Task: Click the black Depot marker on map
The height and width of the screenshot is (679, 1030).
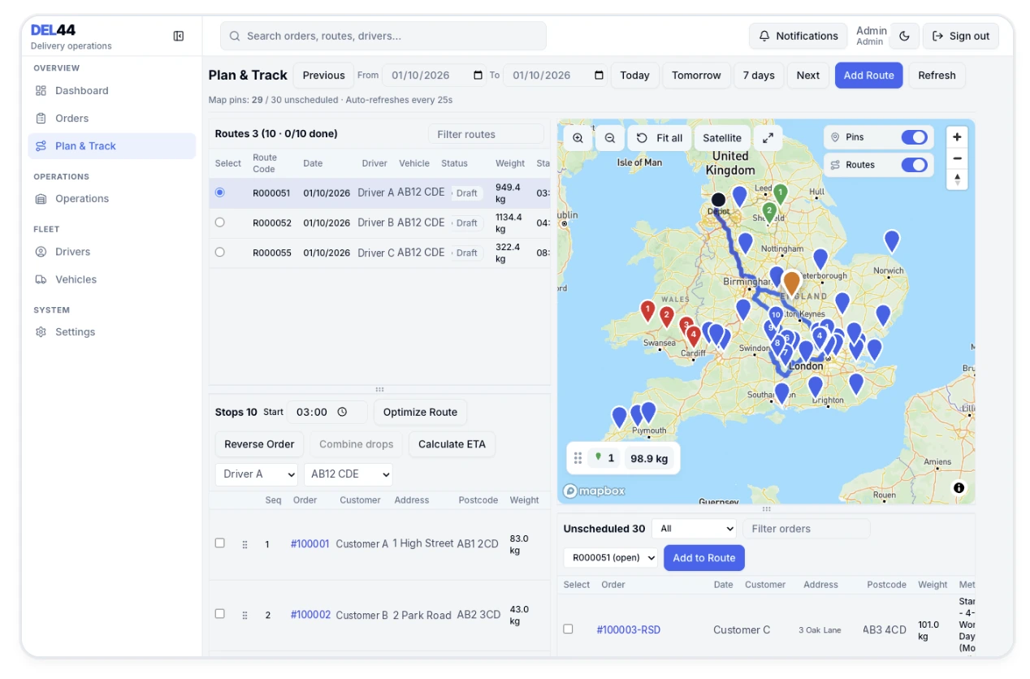Action: click(x=718, y=200)
